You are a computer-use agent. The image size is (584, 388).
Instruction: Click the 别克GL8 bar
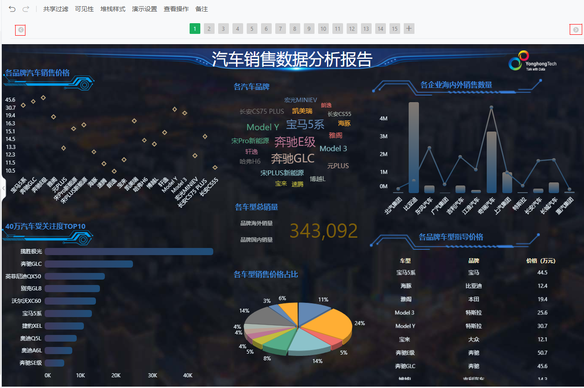72,289
